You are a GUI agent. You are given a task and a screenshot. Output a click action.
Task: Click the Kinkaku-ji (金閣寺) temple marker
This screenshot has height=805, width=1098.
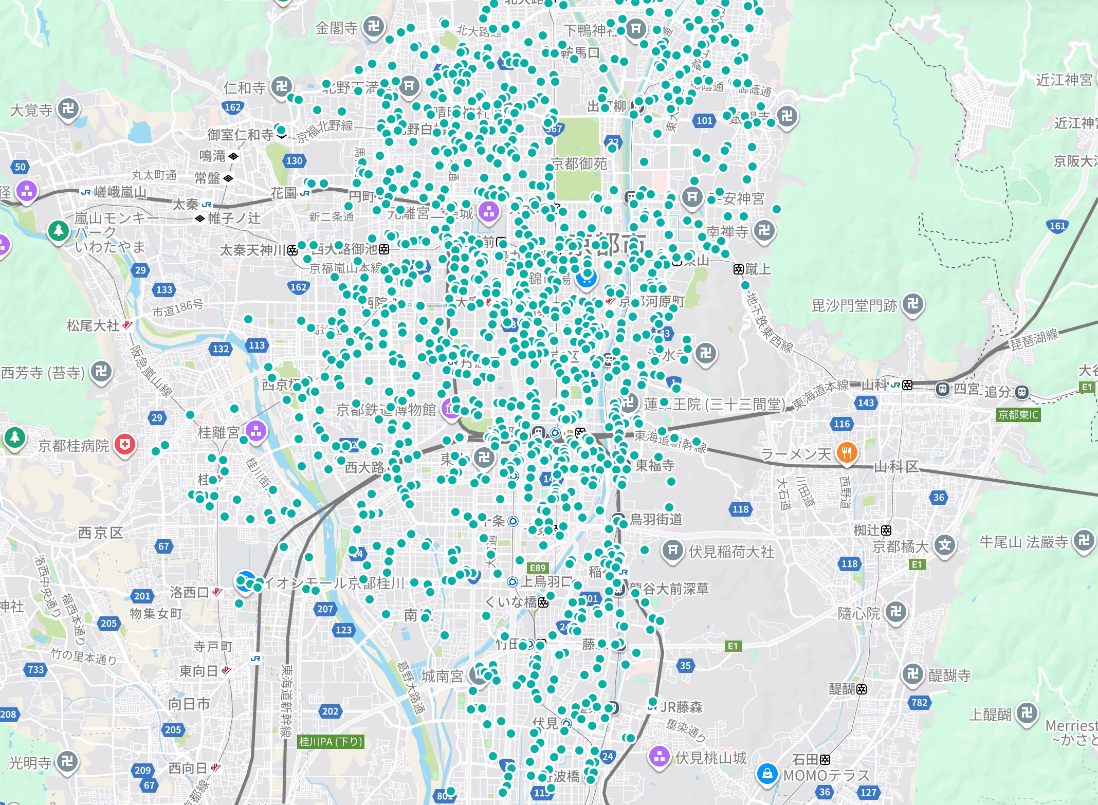[x=374, y=26]
